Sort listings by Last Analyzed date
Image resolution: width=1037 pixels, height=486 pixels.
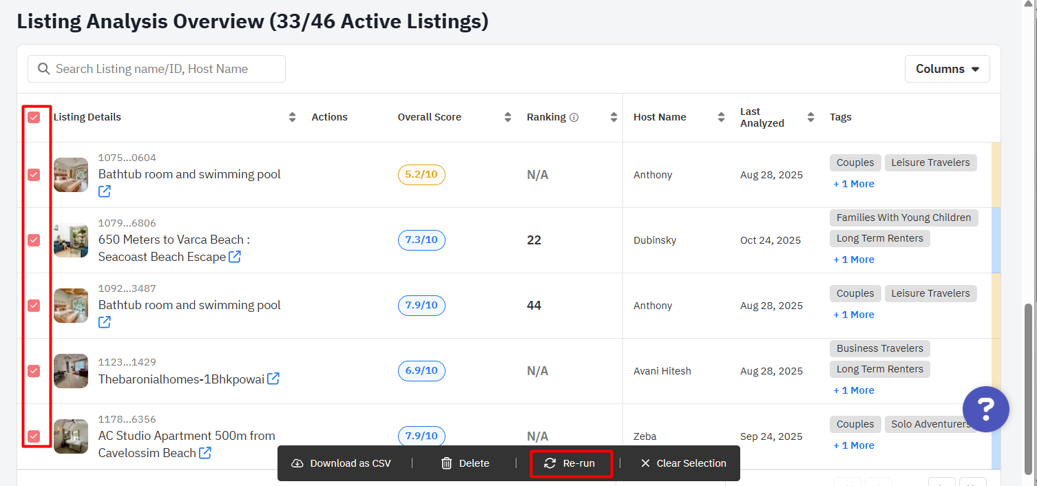pos(810,118)
